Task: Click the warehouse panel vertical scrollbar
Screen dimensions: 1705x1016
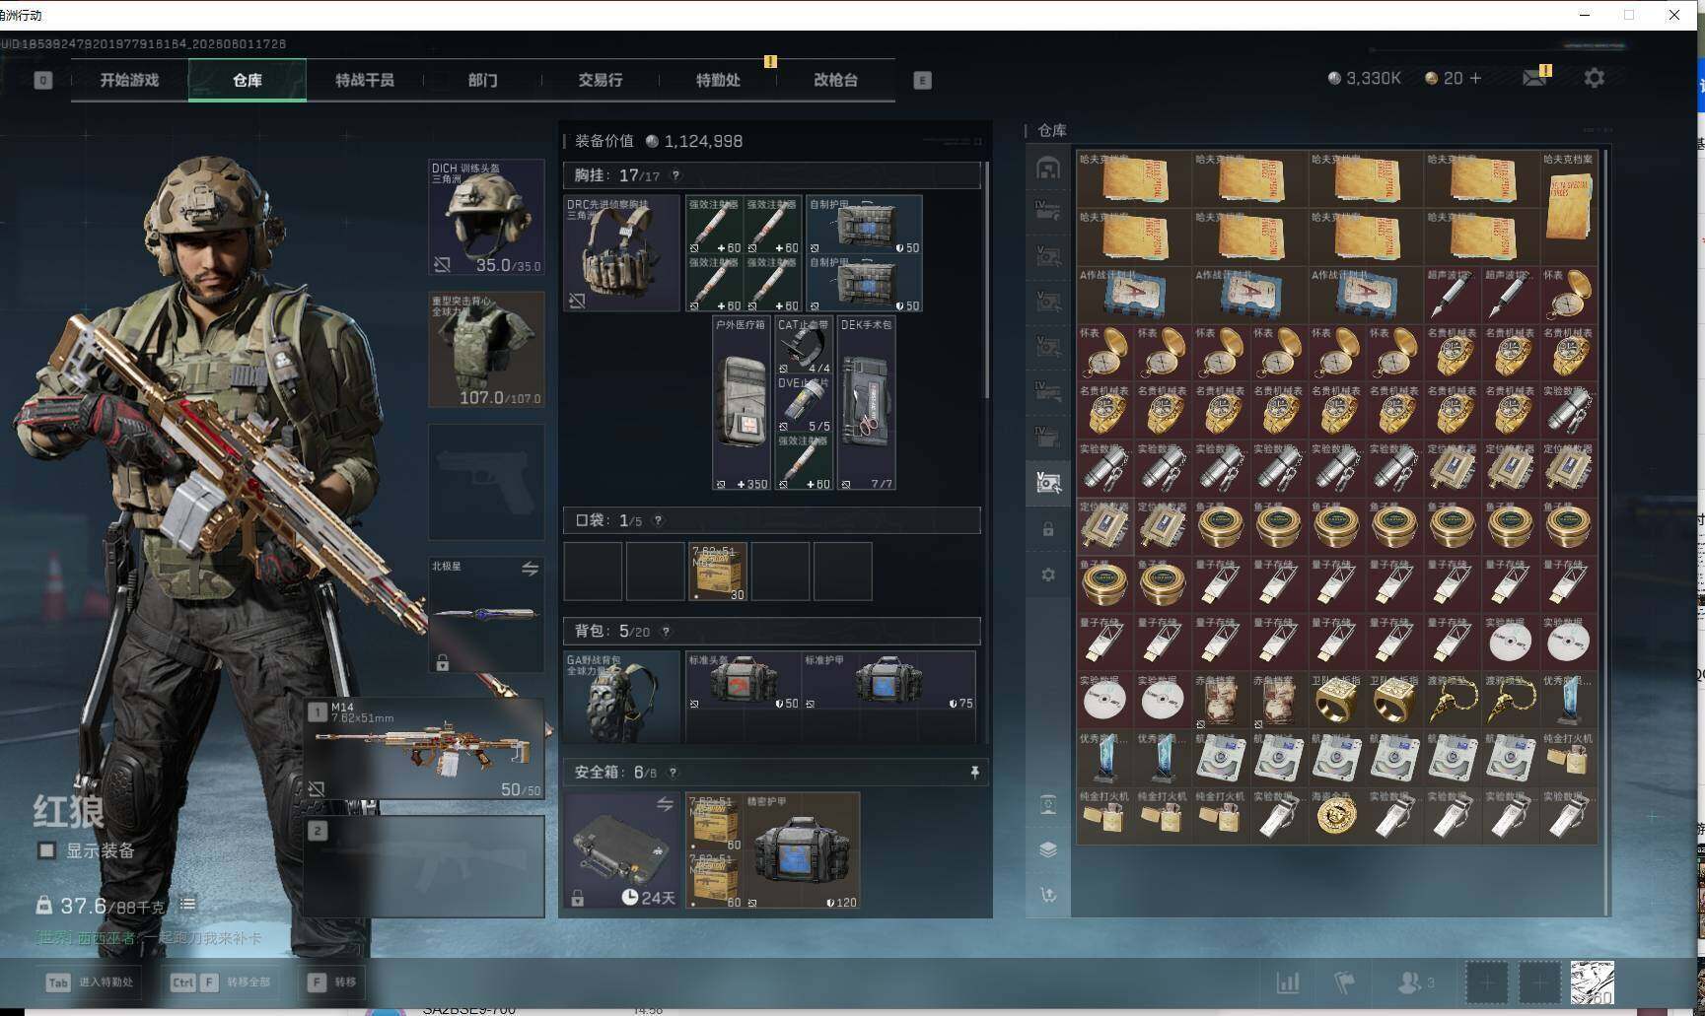Action: pyautogui.click(x=1607, y=532)
